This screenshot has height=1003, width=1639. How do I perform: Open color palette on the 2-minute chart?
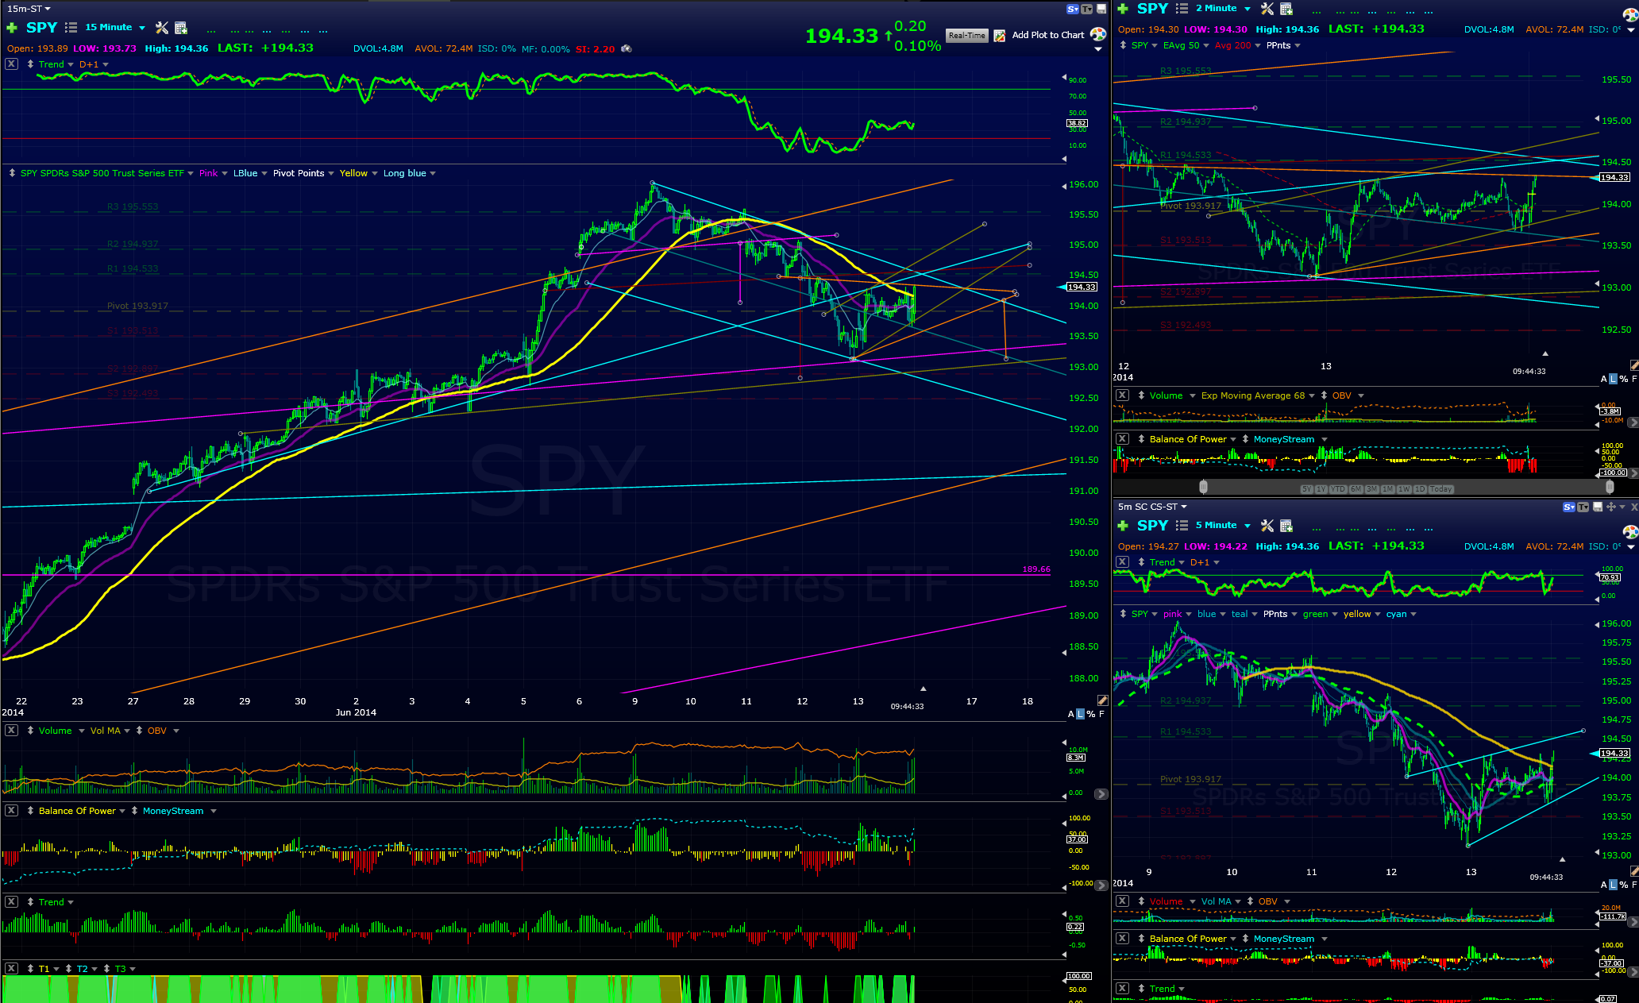tap(1630, 14)
